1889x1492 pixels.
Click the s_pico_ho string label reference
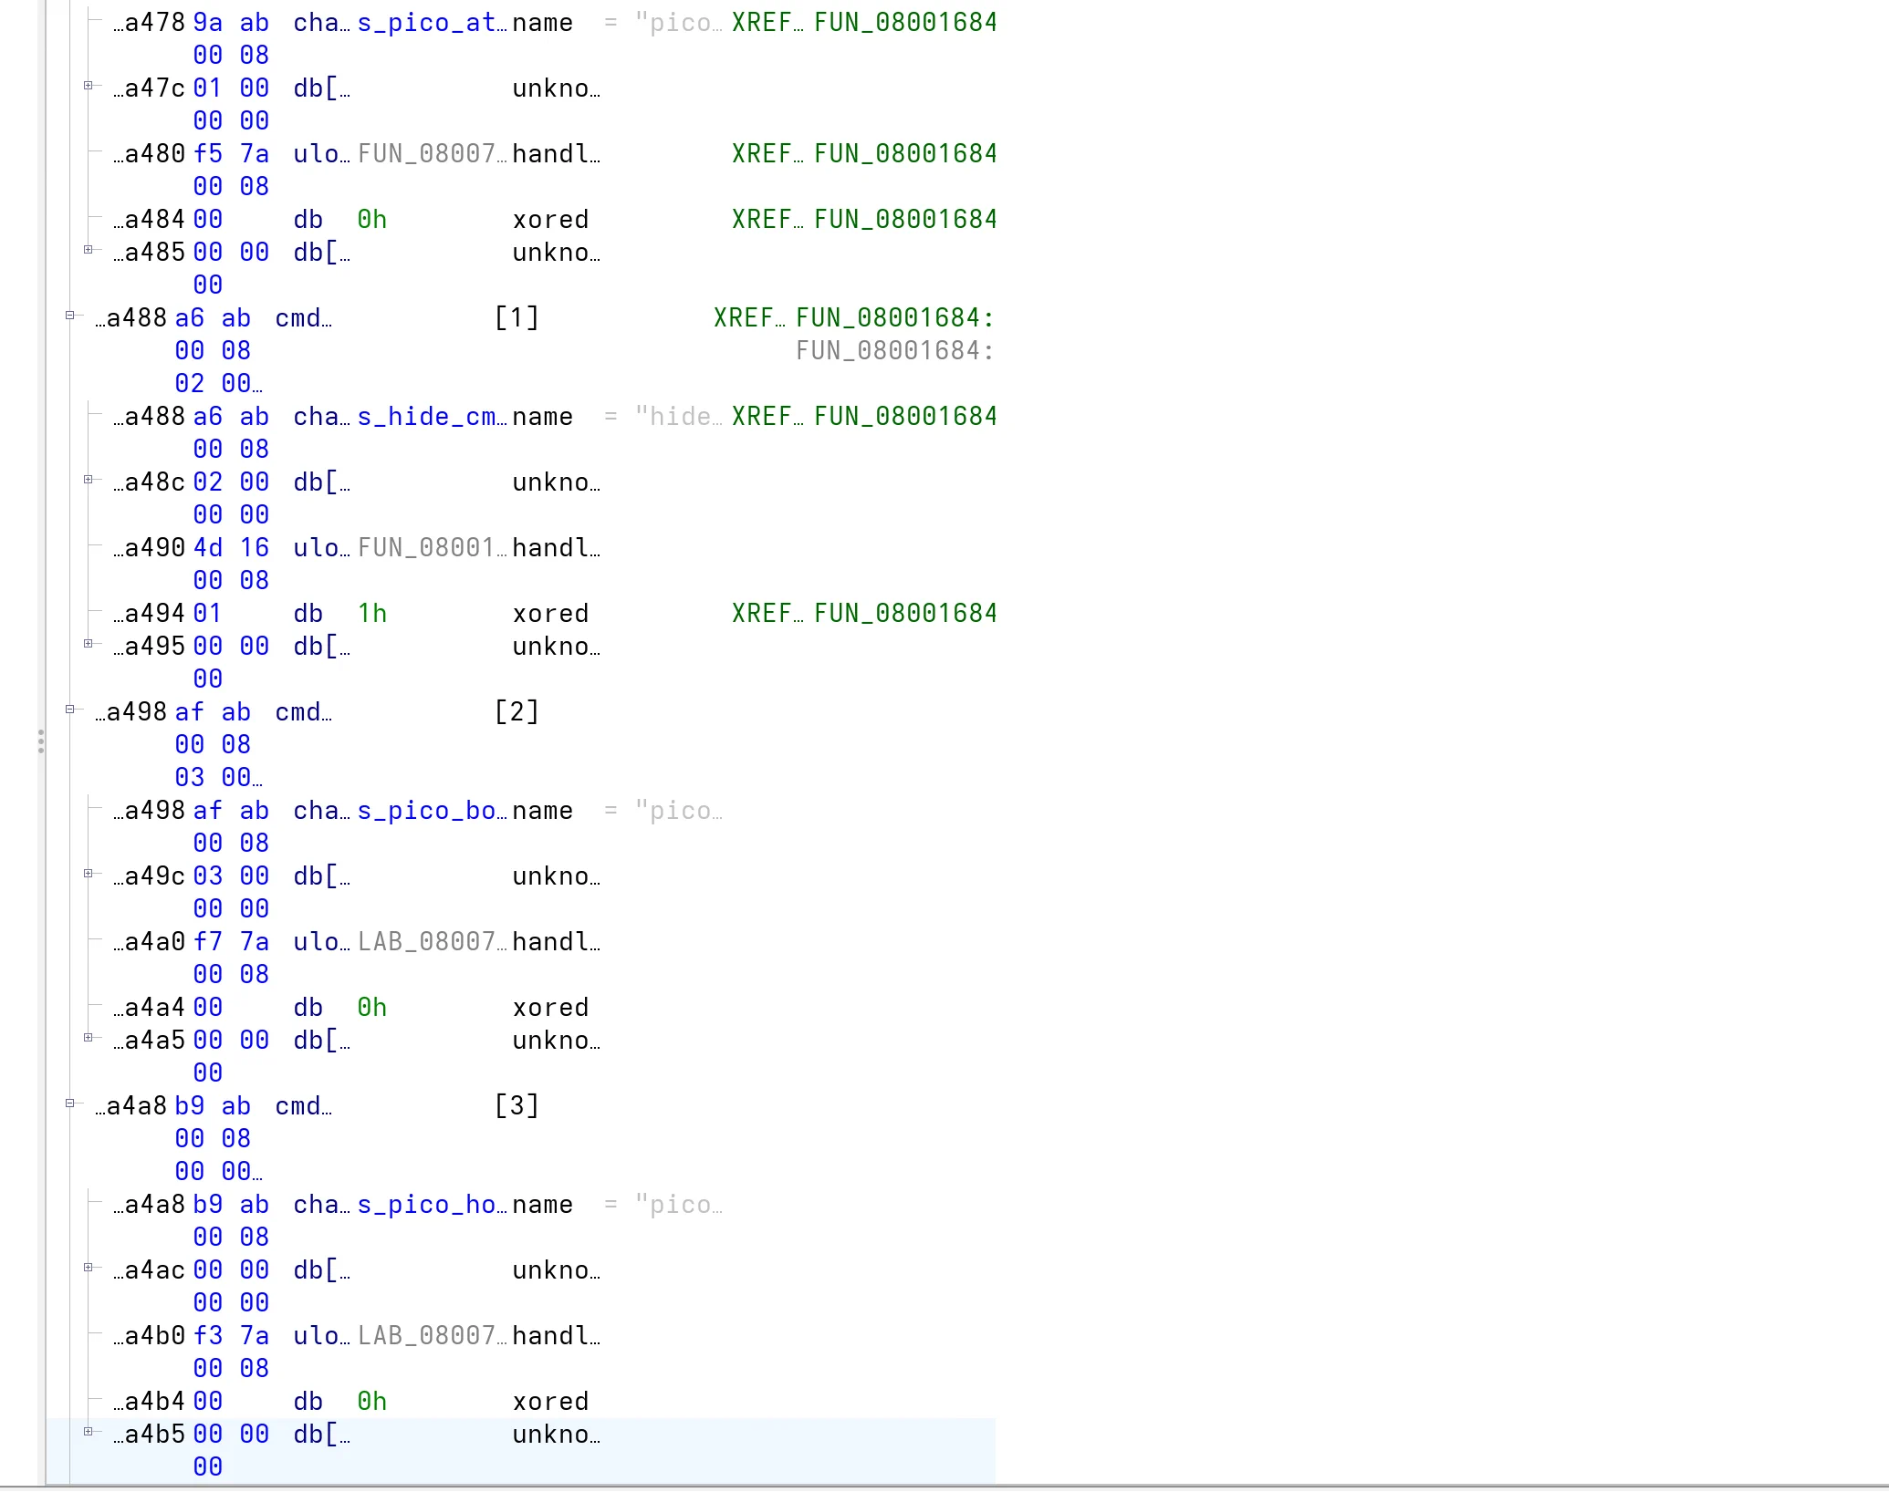(x=430, y=1205)
